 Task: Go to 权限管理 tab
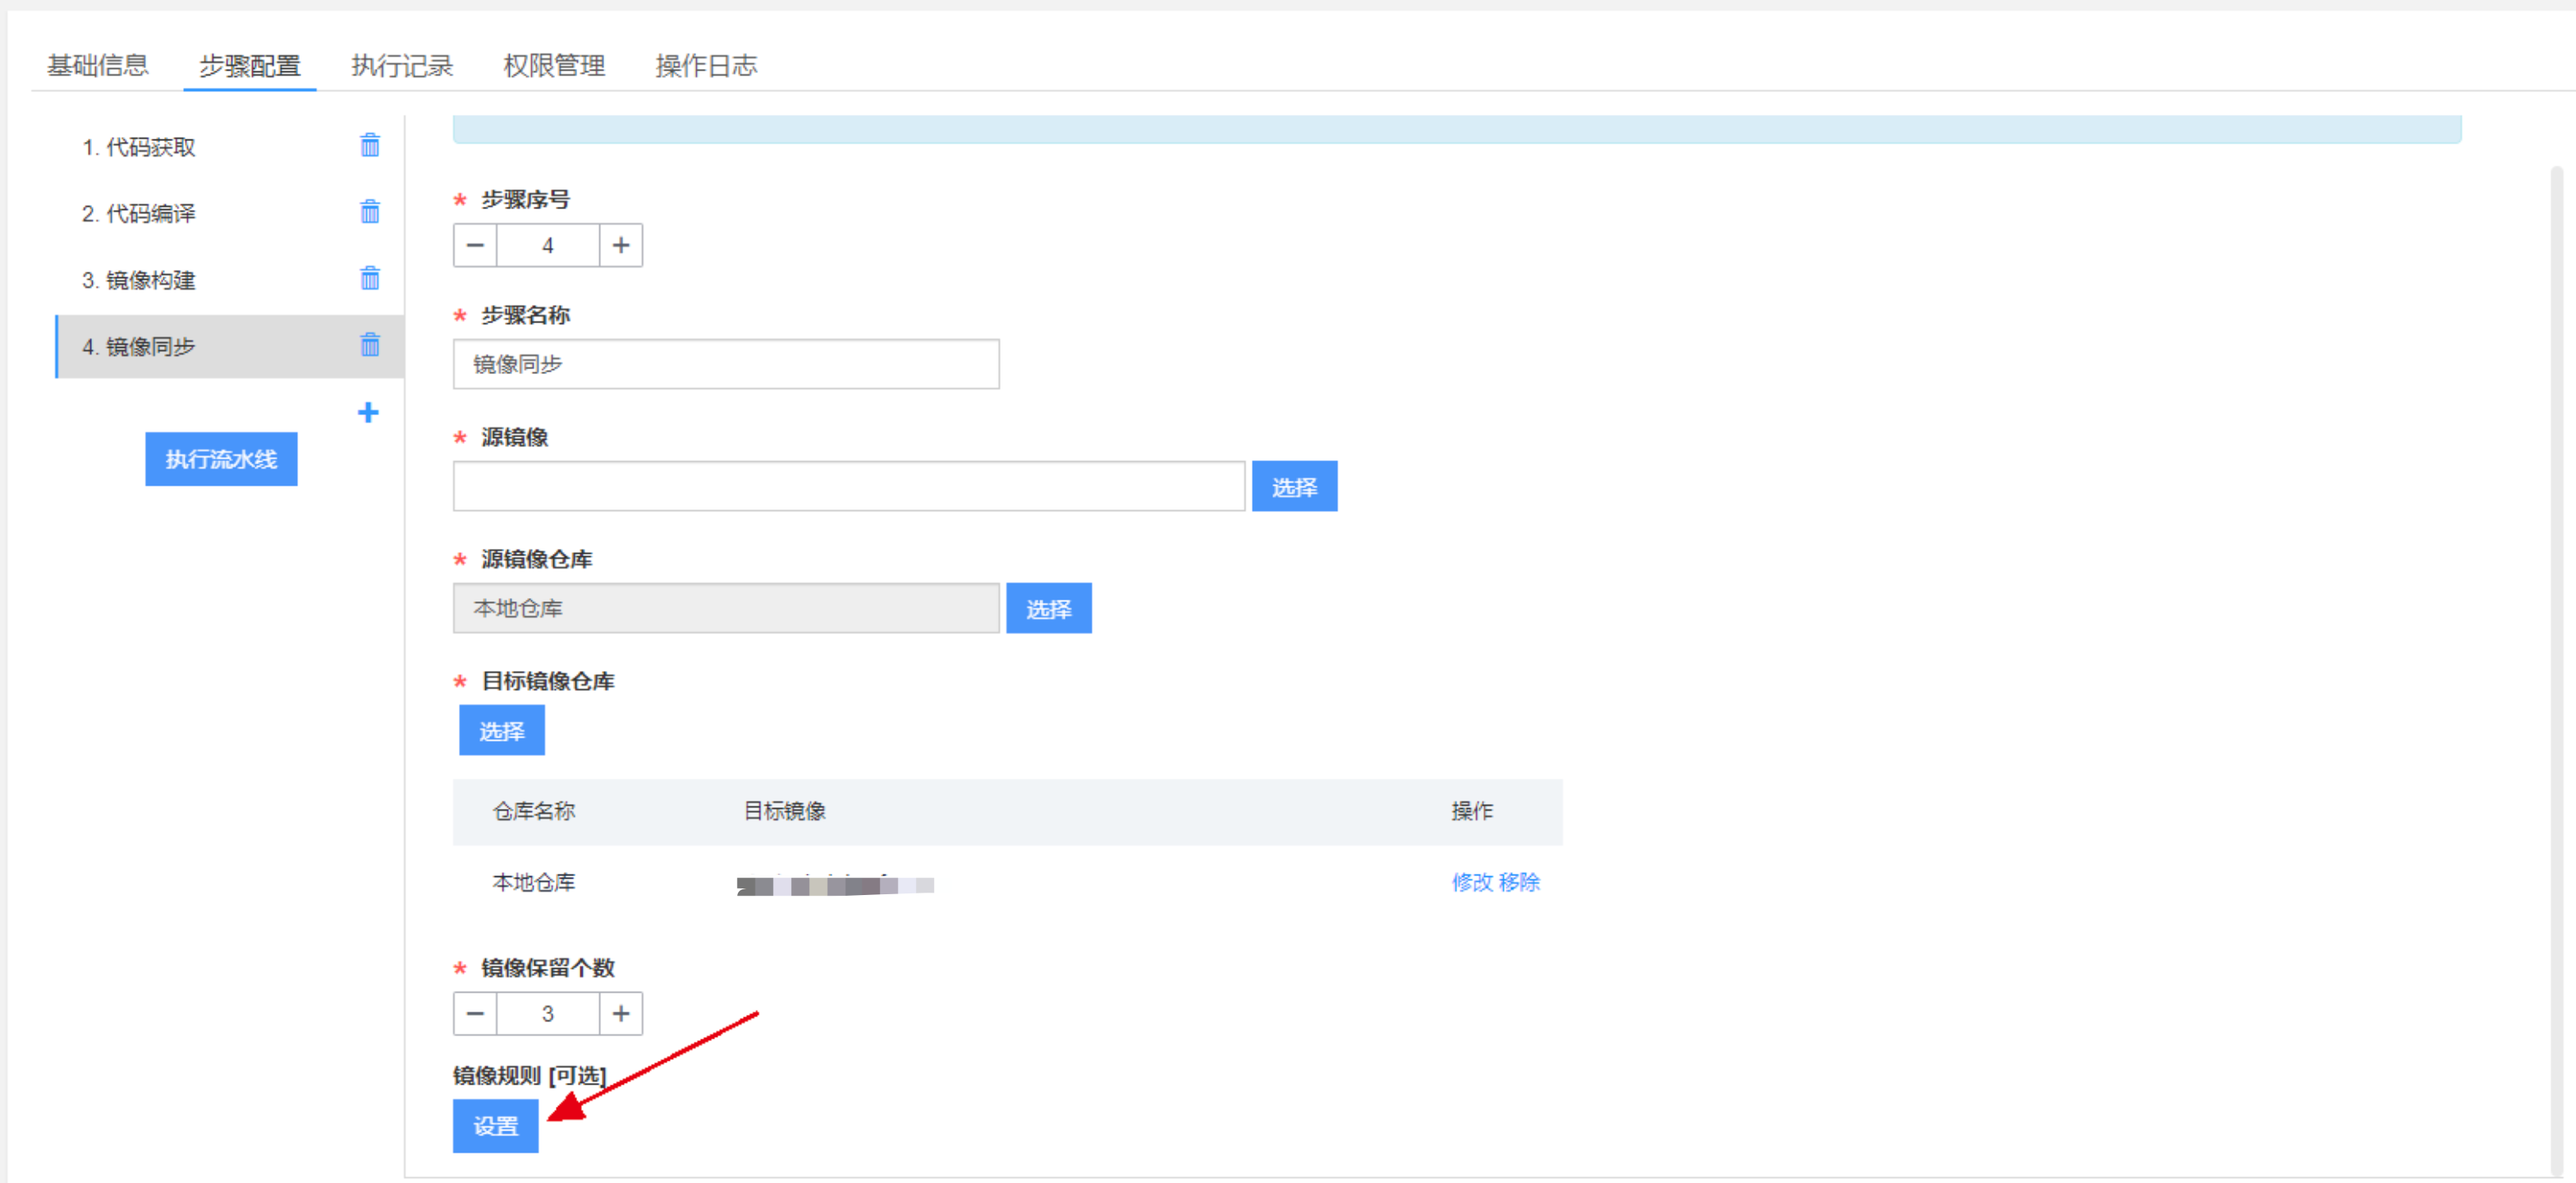554,66
